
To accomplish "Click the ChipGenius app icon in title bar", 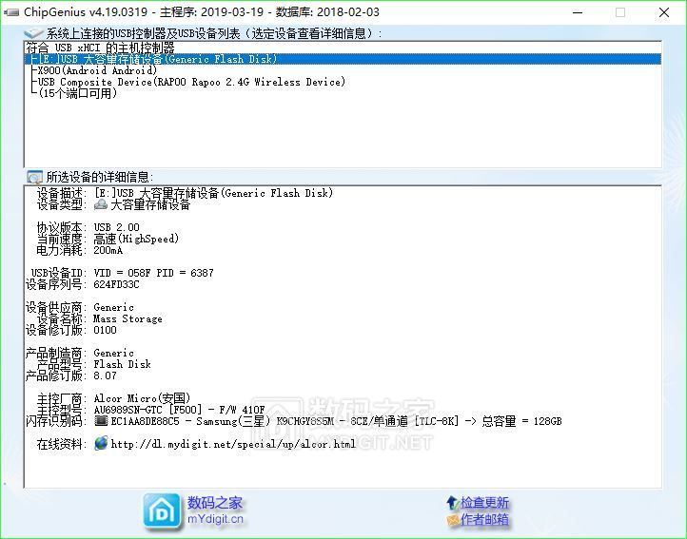I will click(11, 12).
